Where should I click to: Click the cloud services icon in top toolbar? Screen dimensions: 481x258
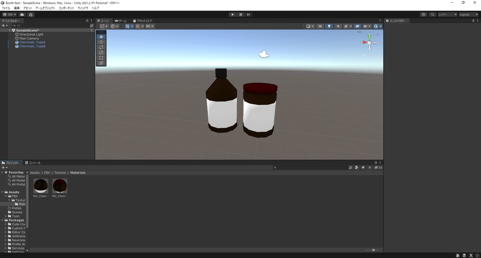tap(22, 15)
